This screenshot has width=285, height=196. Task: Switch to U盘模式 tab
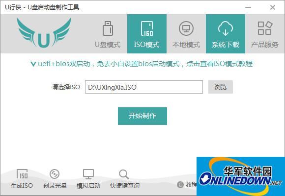108,34
